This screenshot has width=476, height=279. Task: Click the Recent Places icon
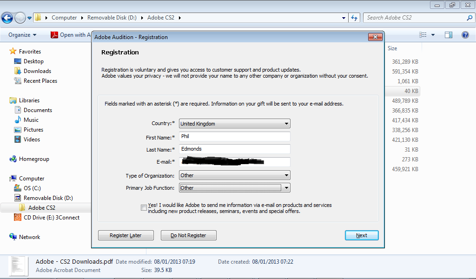point(18,81)
